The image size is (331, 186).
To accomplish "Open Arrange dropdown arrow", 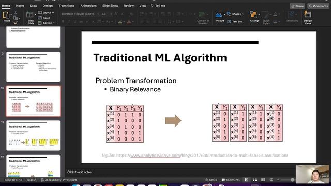I will click(x=259, y=14).
